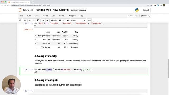Save and checkpoint the notebook
This screenshot has height=95, width=169.
click(x=20, y=20)
